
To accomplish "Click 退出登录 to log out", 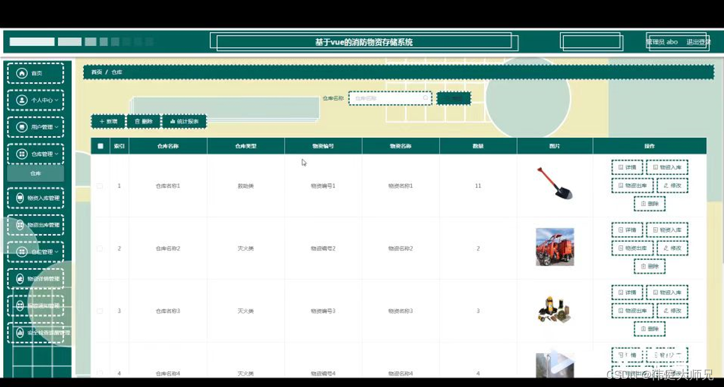I will [698, 42].
